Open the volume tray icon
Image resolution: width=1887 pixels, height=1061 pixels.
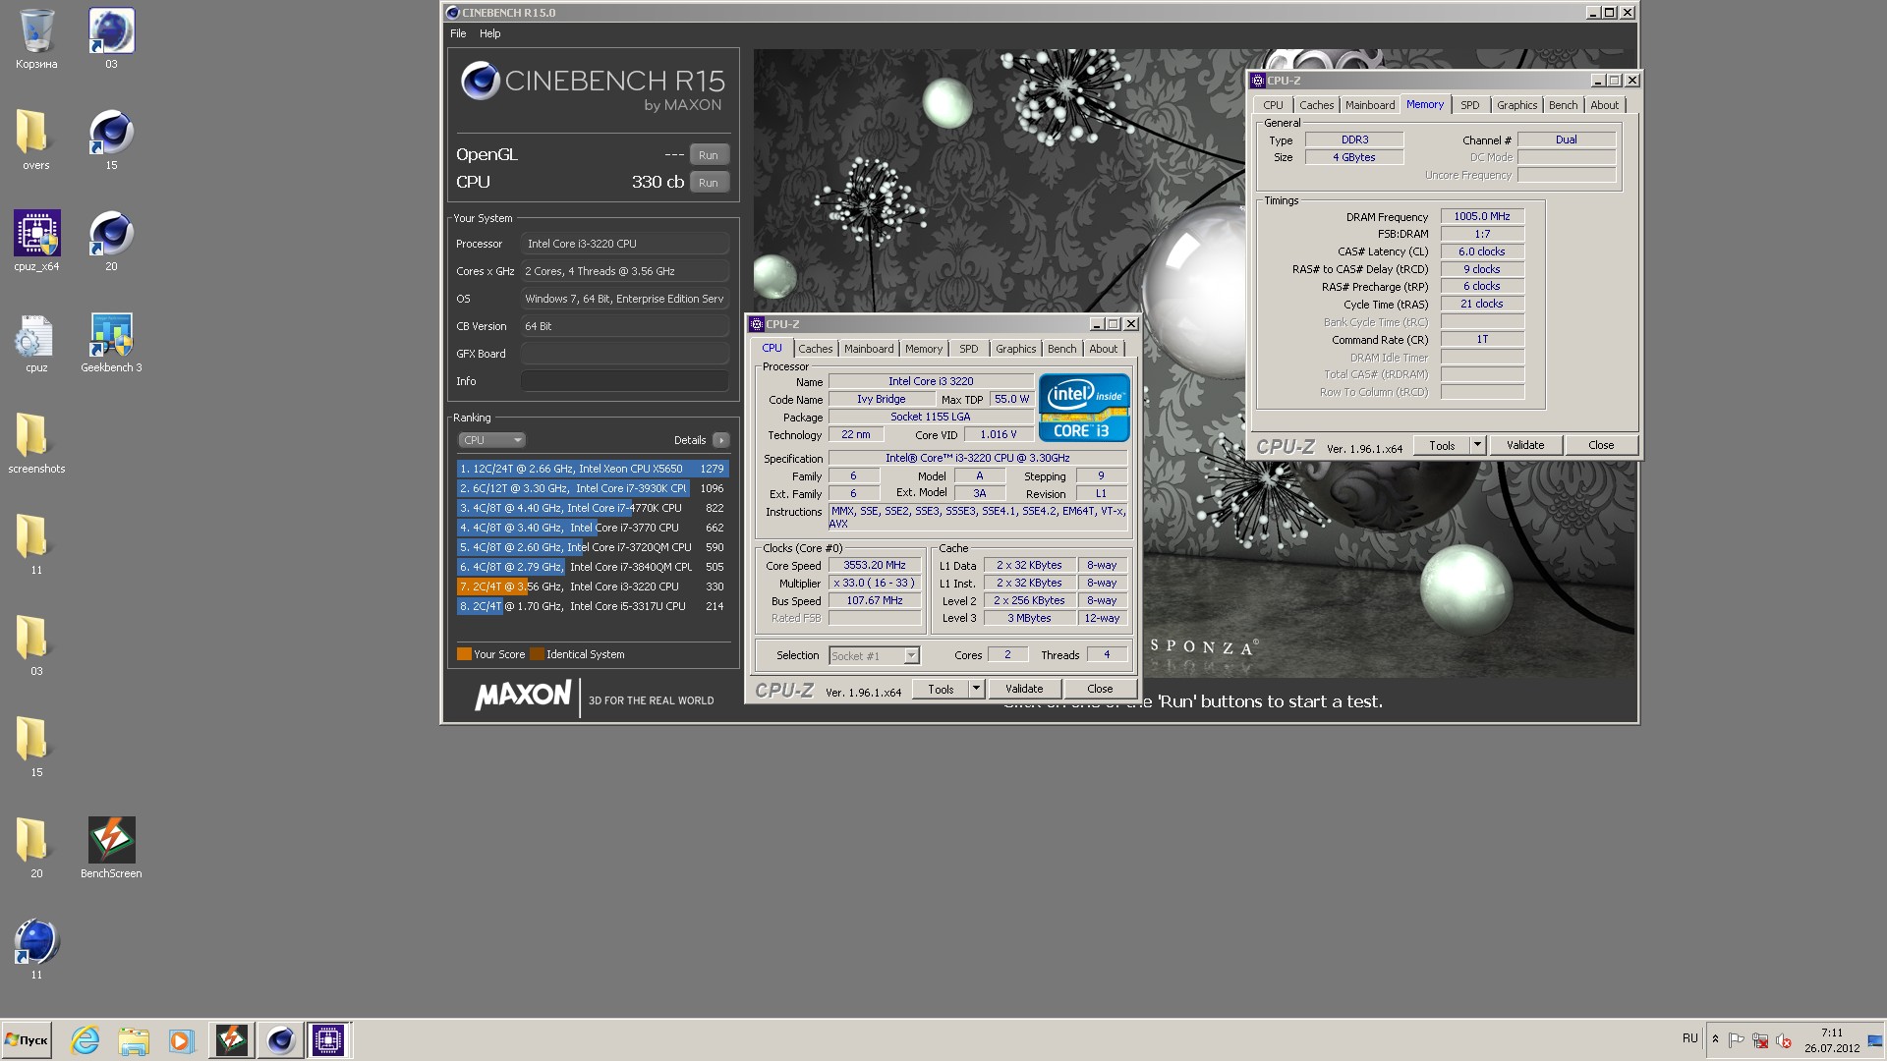(x=1784, y=1040)
